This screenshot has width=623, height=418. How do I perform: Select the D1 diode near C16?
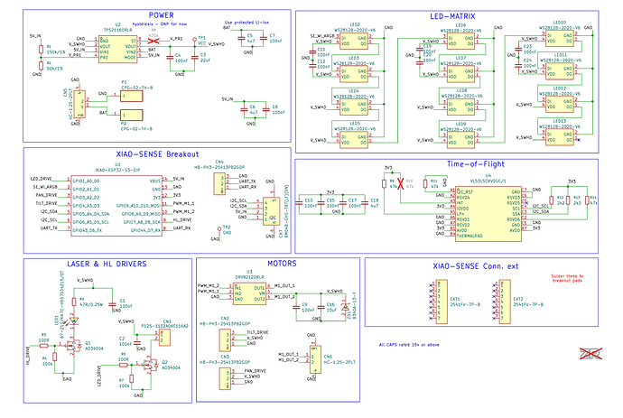(345, 307)
